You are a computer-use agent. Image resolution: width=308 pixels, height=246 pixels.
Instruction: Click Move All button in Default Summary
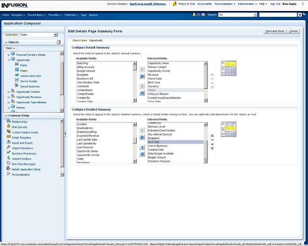(142, 76)
